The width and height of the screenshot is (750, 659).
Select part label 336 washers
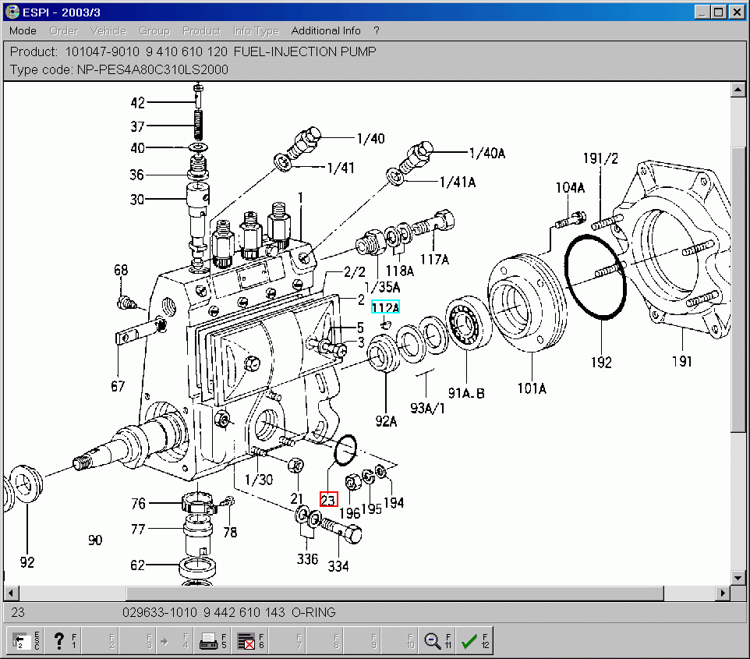(307, 559)
